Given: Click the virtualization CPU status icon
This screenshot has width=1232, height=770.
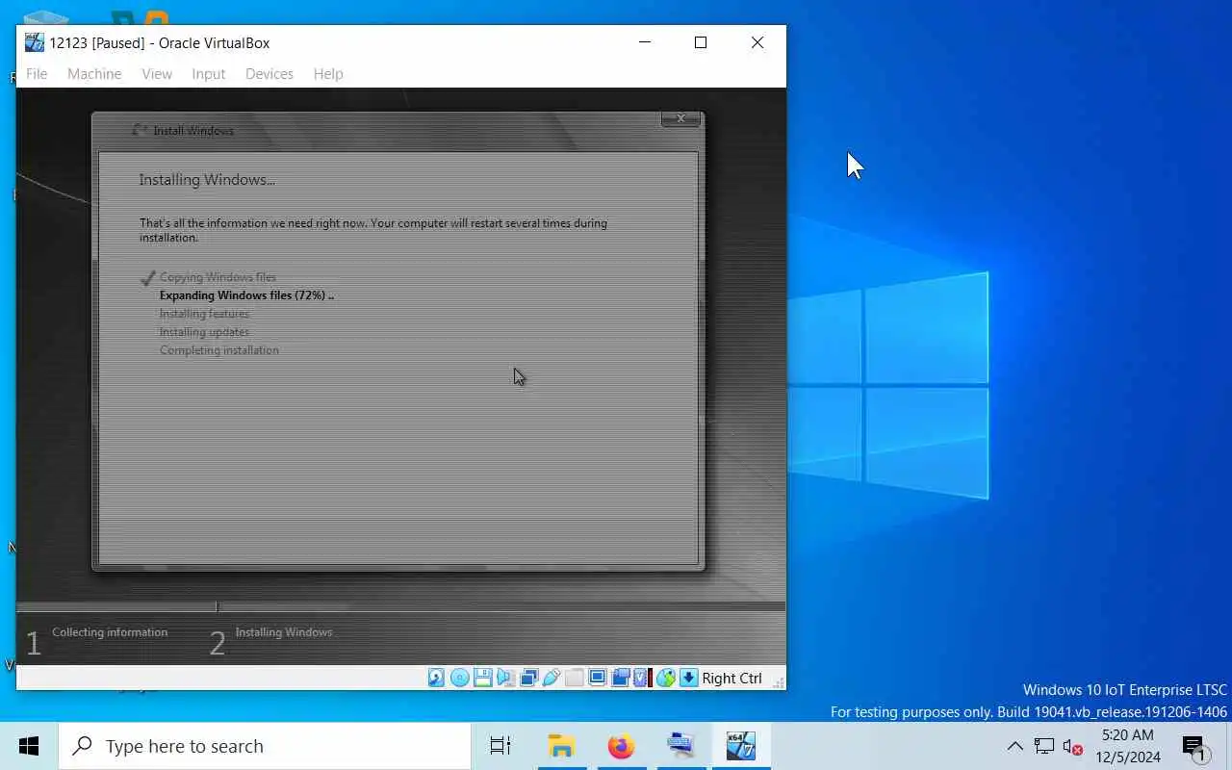Looking at the screenshot, I should (642, 678).
